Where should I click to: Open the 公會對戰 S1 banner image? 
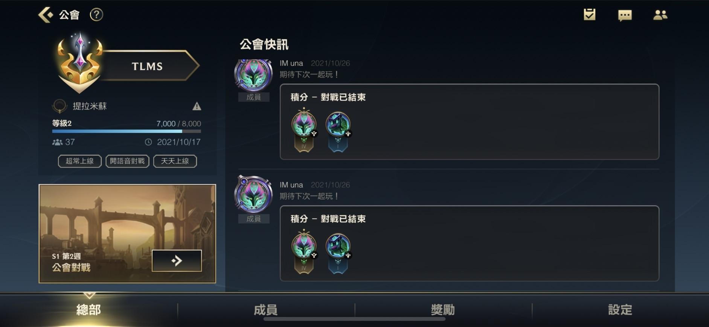coord(127,233)
